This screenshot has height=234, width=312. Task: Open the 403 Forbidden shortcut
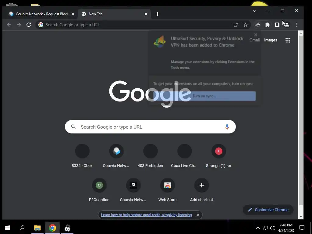[x=151, y=156]
